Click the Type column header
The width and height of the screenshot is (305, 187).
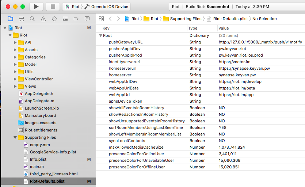[x=193, y=28]
